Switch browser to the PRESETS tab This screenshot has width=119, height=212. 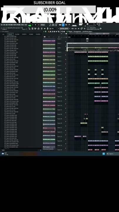[24, 34]
